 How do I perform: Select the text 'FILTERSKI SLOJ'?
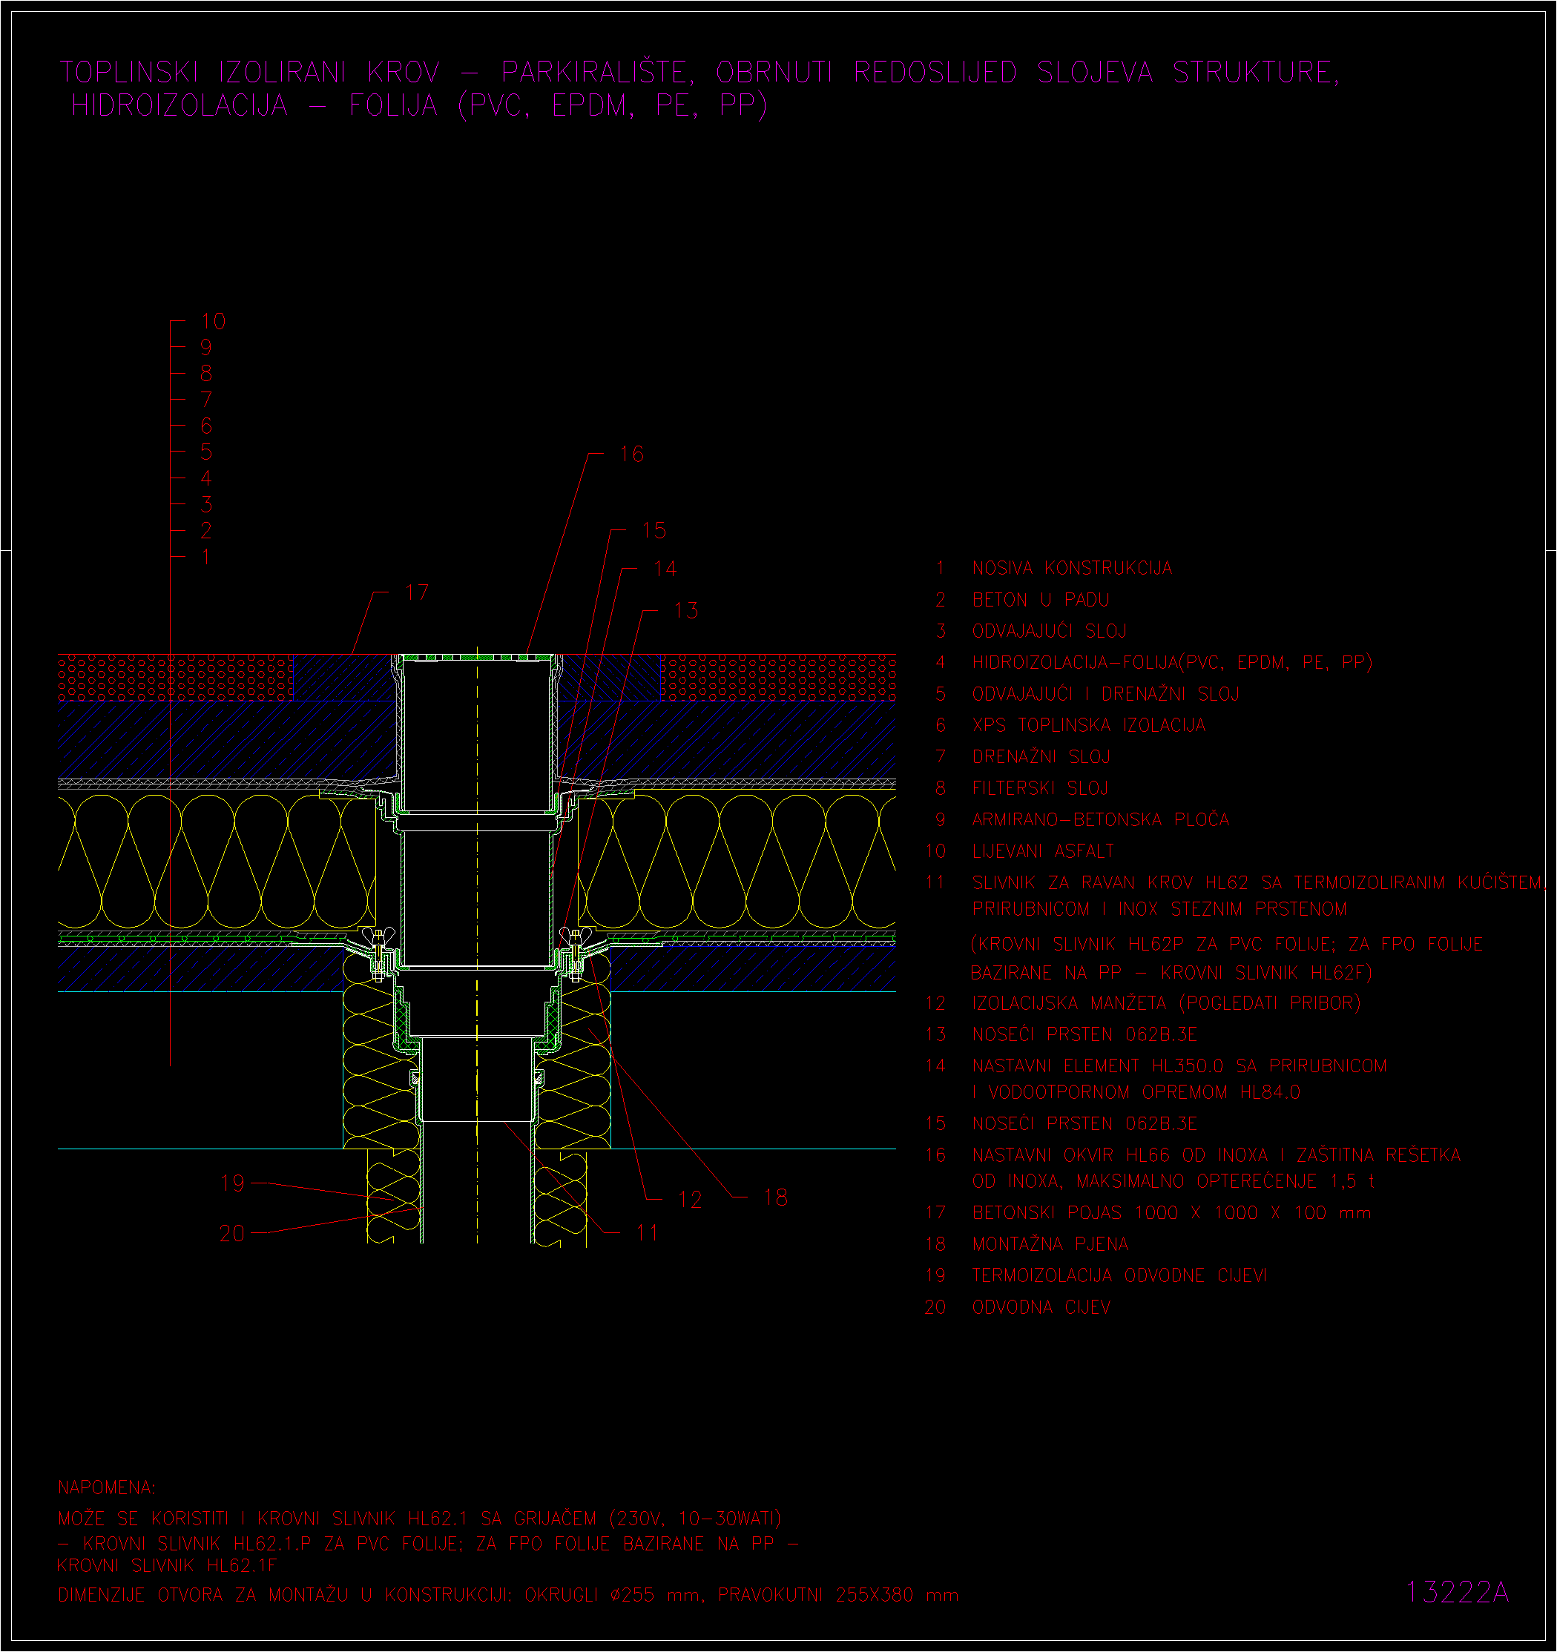[x=1040, y=789]
